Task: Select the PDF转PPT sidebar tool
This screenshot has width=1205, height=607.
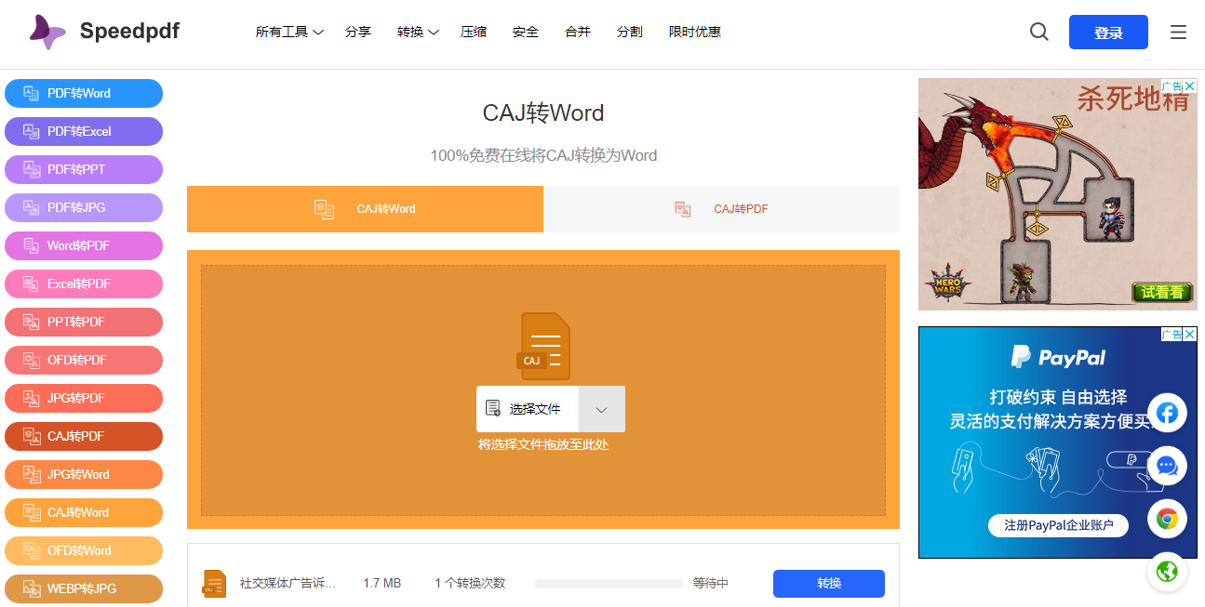Action: click(x=83, y=169)
